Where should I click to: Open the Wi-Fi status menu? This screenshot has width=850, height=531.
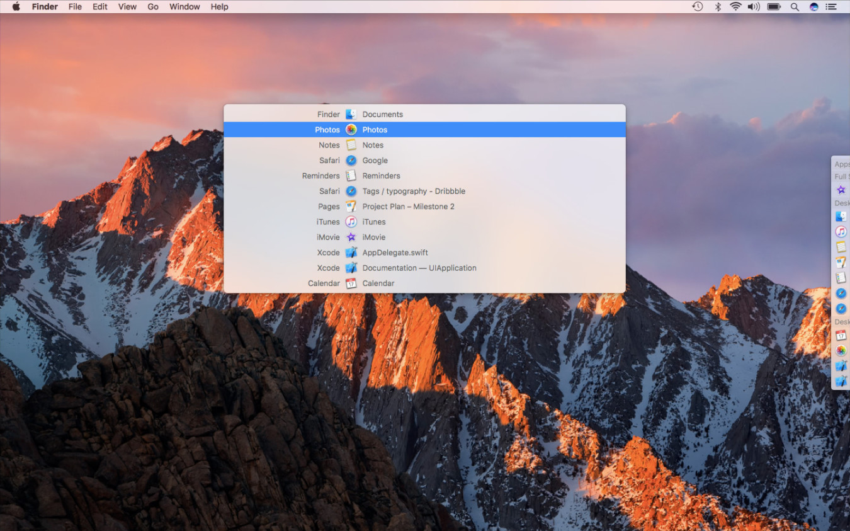[735, 6]
